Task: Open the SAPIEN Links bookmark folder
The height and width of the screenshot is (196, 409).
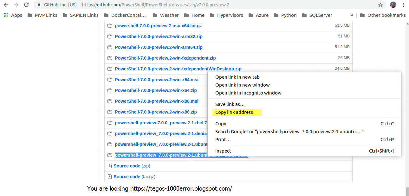Action: coord(81,15)
